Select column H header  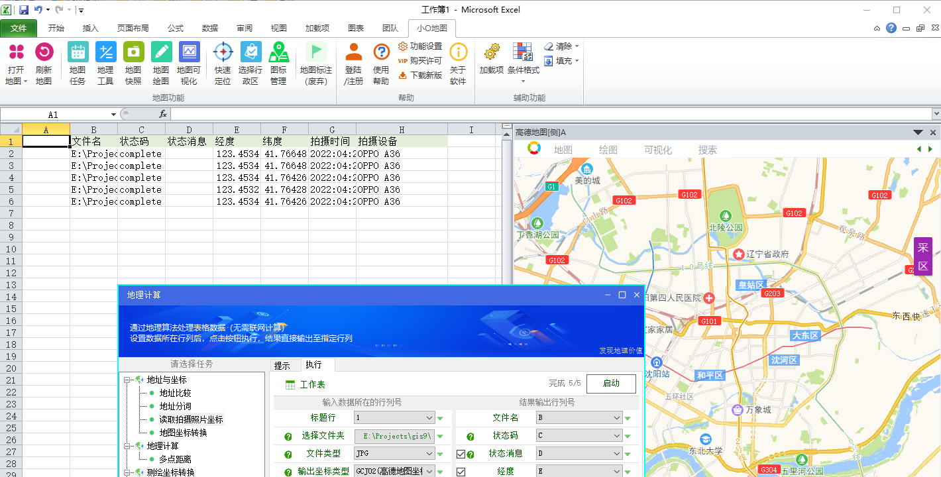click(x=402, y=130)
